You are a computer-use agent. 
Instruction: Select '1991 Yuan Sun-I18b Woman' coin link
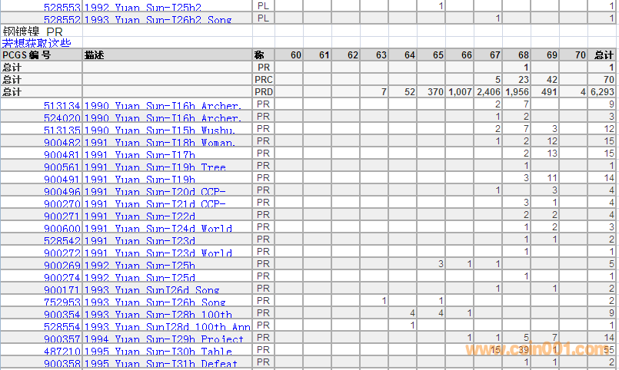click(162, 143)
